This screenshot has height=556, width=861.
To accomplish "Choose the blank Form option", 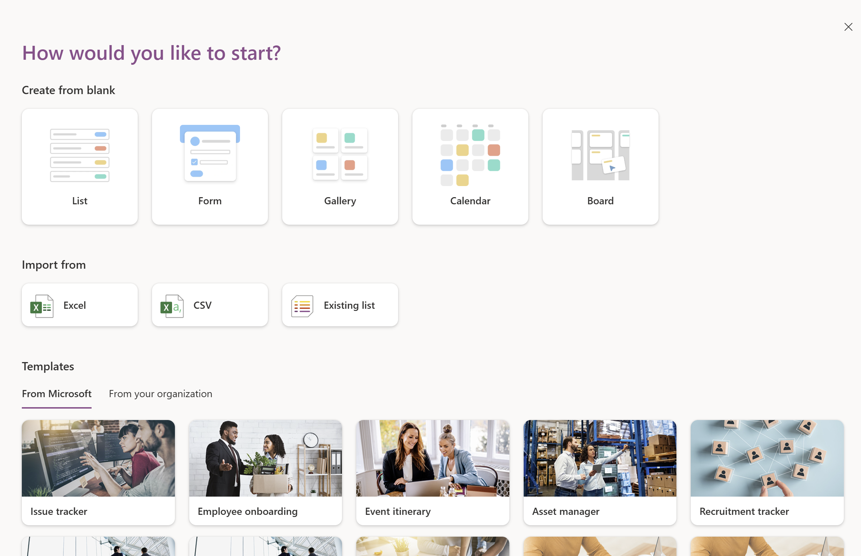I will pos(210,166).
